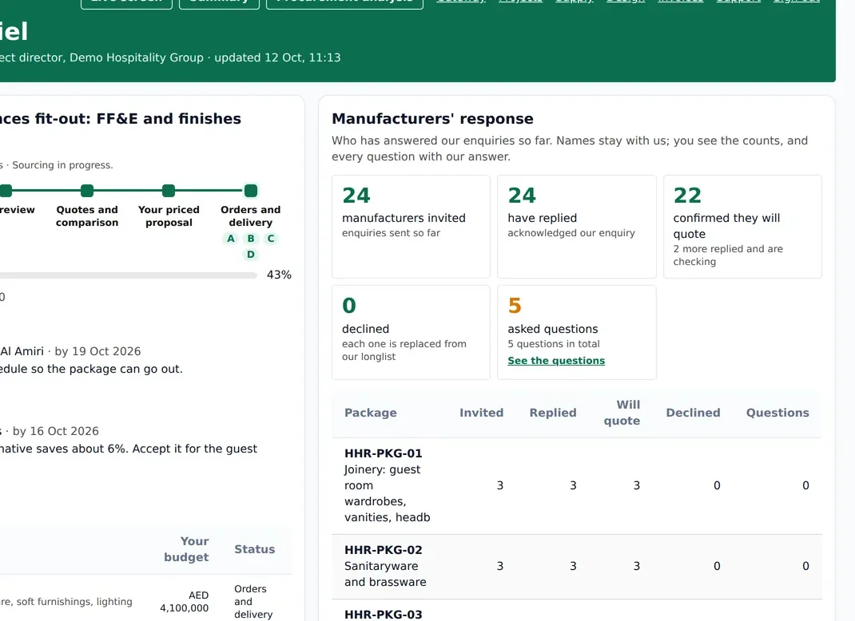Image resolution: width=855 pixels, height=621 pixels.
Task: Click the Questions column header
Action: click(777, 413)
